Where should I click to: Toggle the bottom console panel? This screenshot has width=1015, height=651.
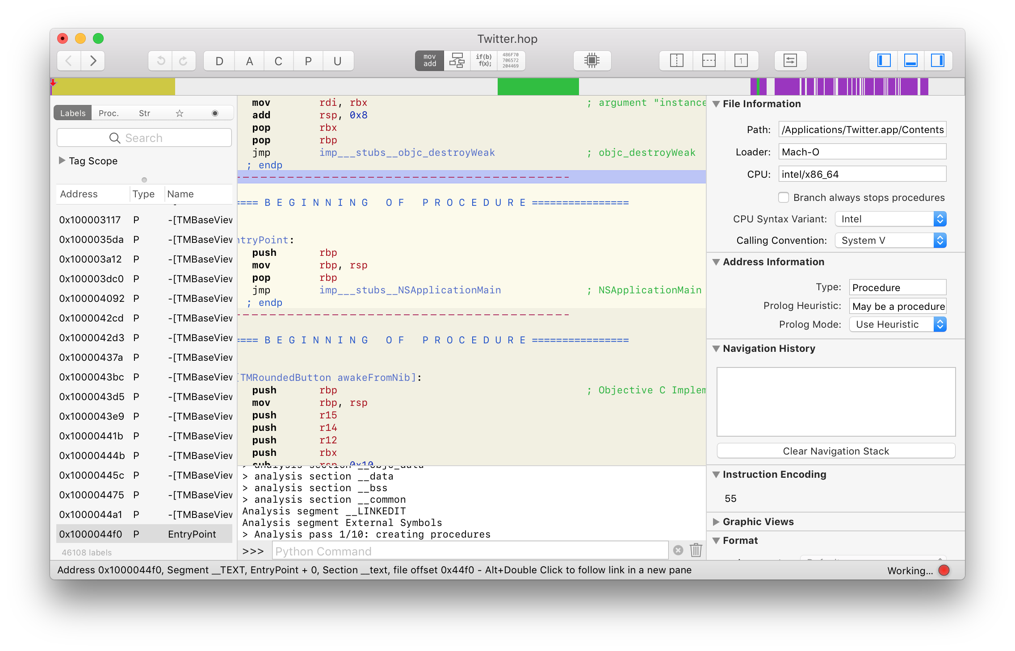(x=910, y=61)
